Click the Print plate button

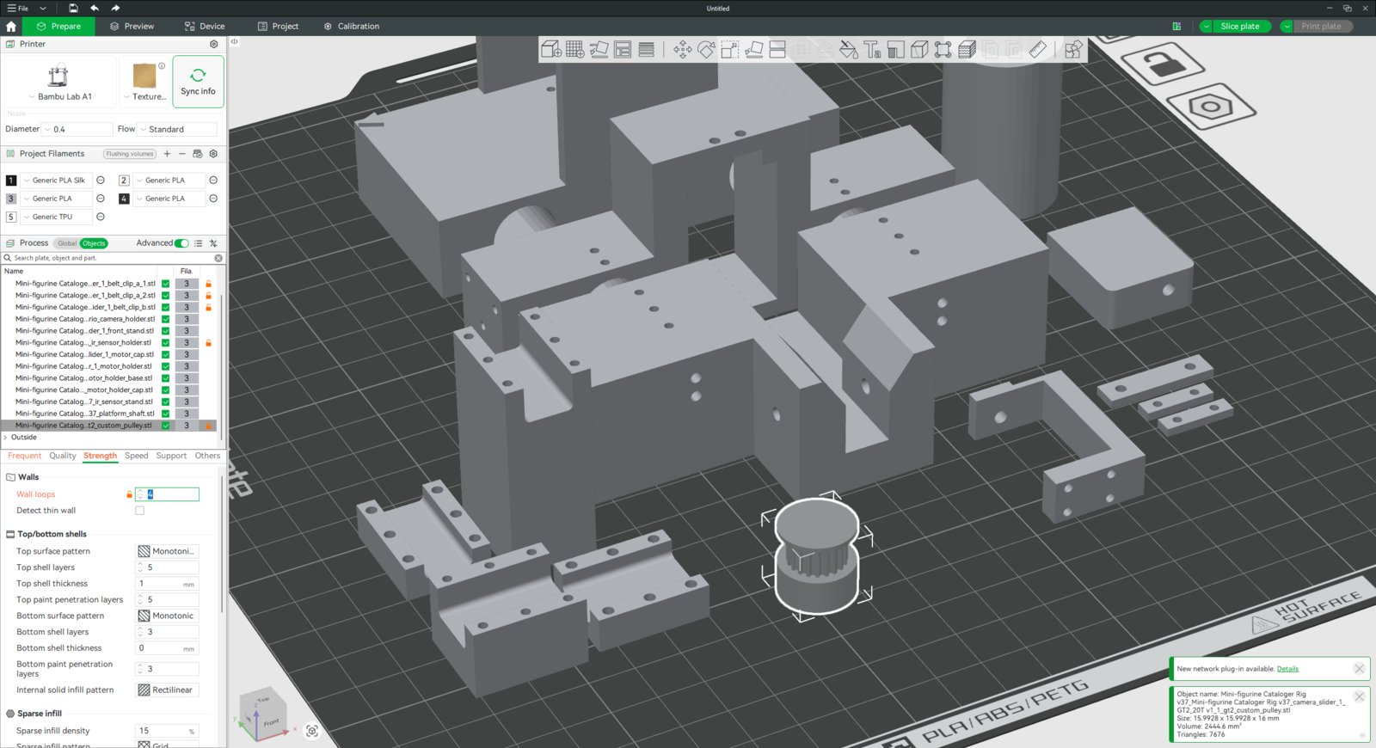[x=1321, y=27]
